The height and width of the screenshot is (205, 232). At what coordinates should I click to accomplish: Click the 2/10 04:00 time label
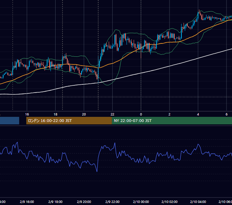tap(198, 202)
